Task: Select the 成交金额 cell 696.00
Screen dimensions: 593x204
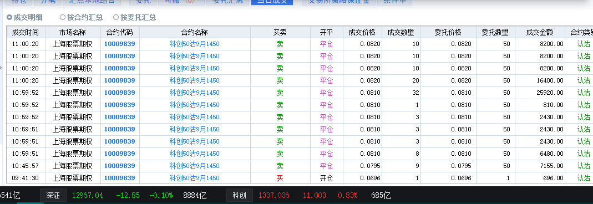Action: point(540,178)
